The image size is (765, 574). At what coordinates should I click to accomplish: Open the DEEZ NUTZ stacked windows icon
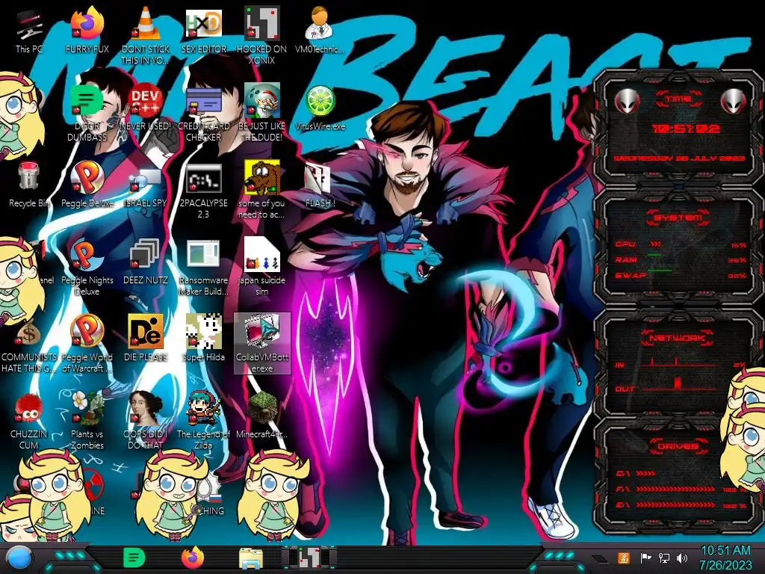pos(146,262)
